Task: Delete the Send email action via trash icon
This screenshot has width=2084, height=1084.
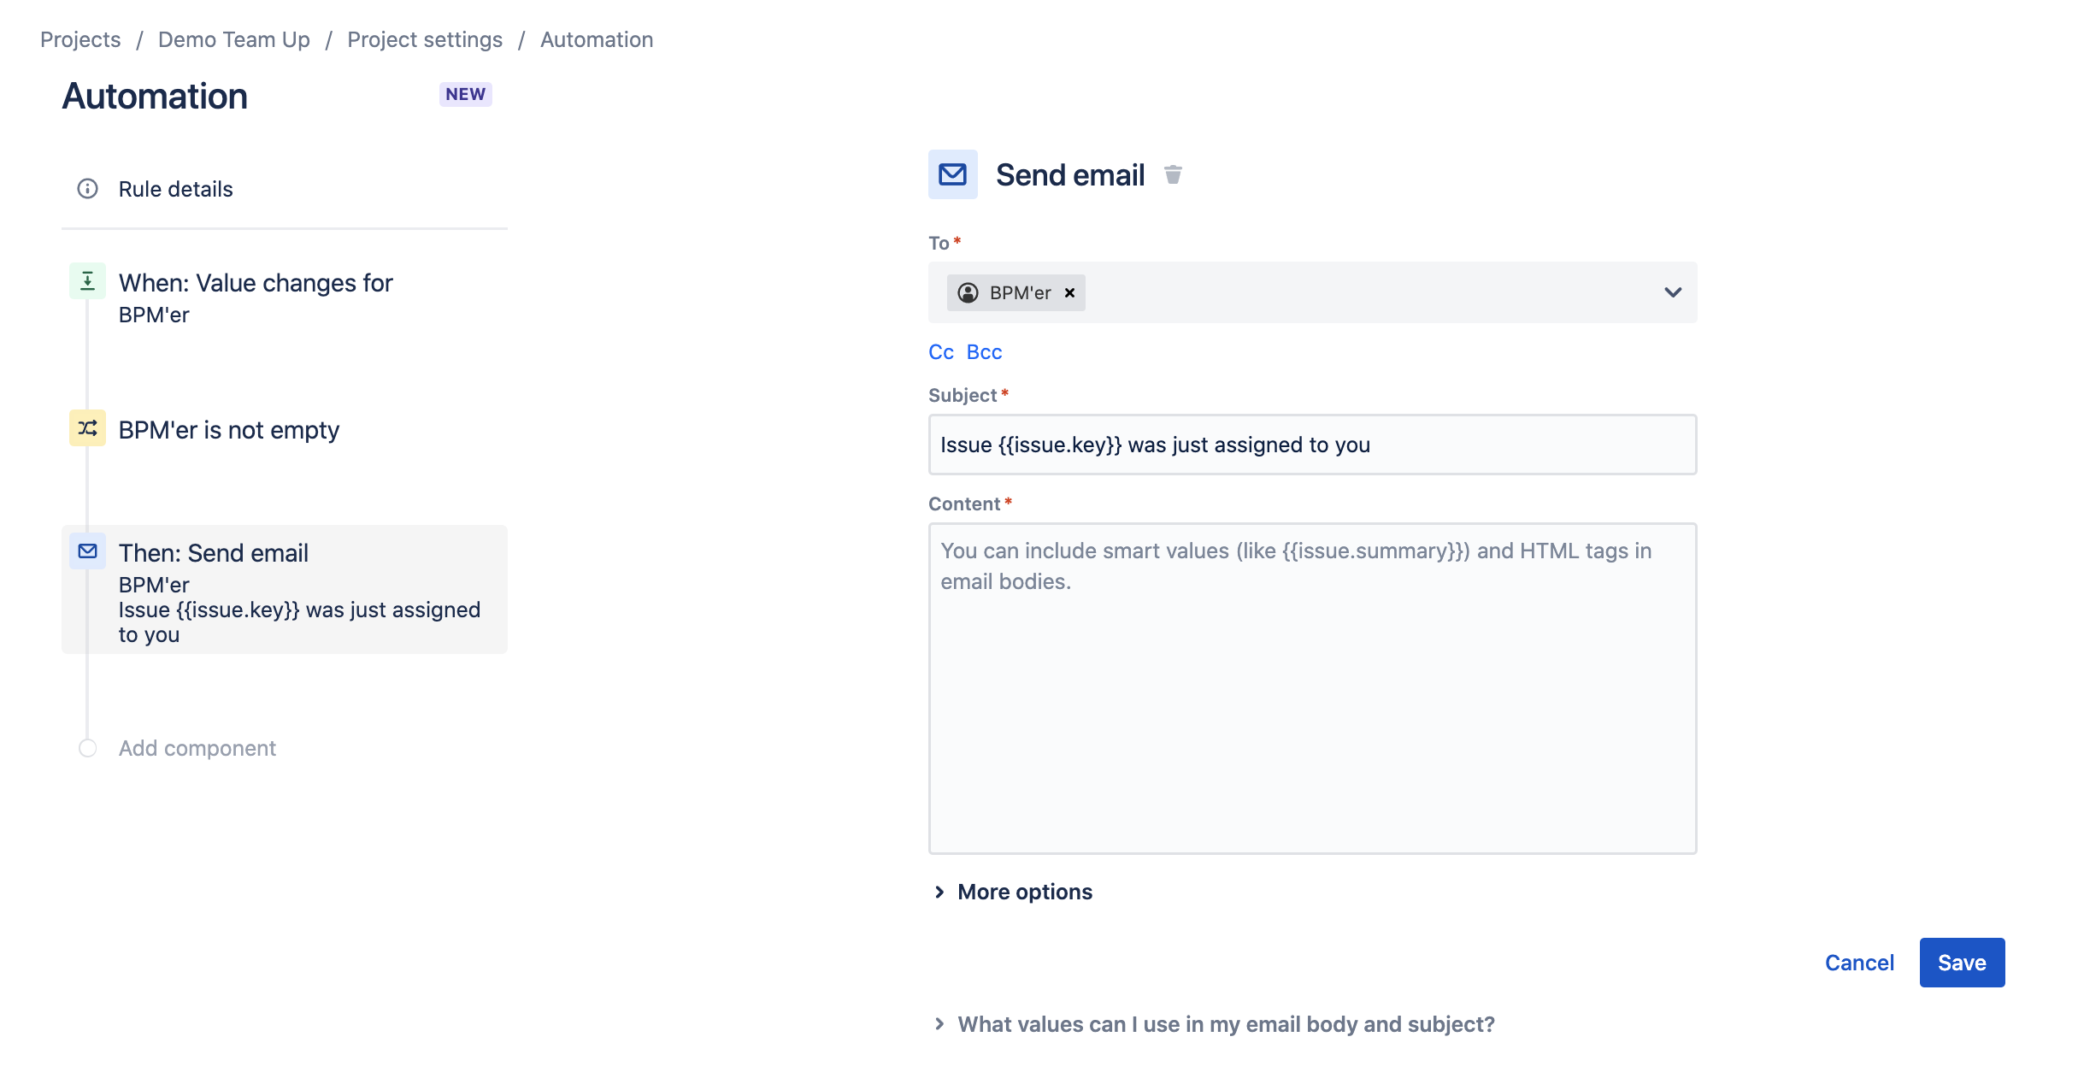Action: coord(1174,174)
